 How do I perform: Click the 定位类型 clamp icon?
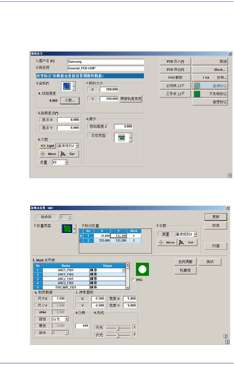(x=121, y=138)
